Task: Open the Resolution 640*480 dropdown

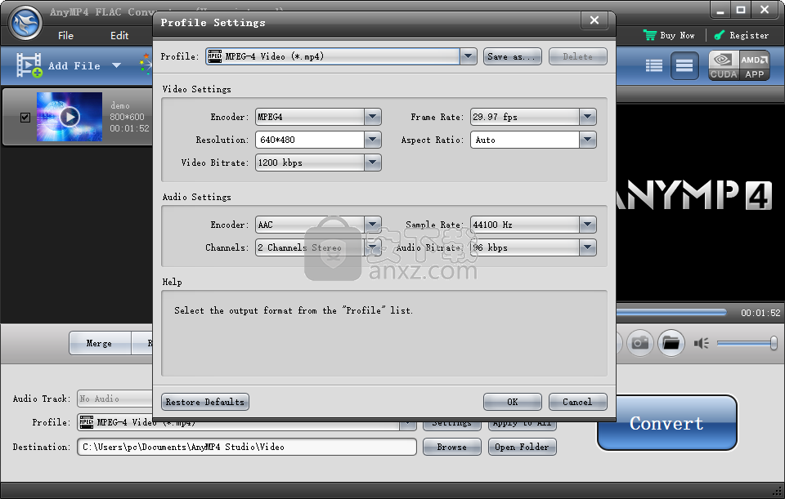Action: 373,140
